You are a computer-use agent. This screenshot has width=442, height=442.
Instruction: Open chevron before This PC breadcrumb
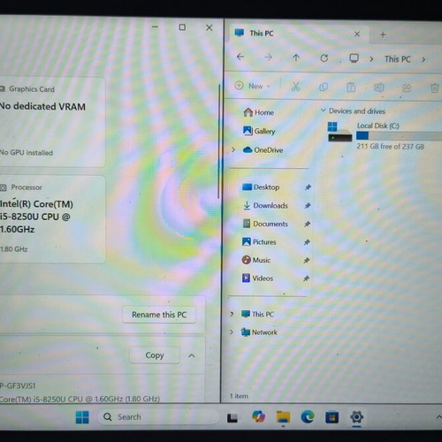pos(371,59)
